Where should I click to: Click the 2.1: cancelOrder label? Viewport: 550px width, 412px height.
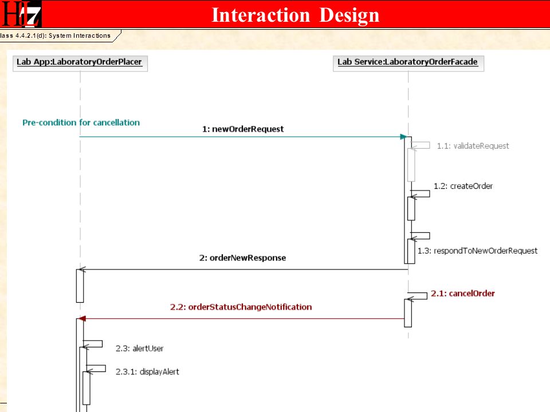[463, 293]
